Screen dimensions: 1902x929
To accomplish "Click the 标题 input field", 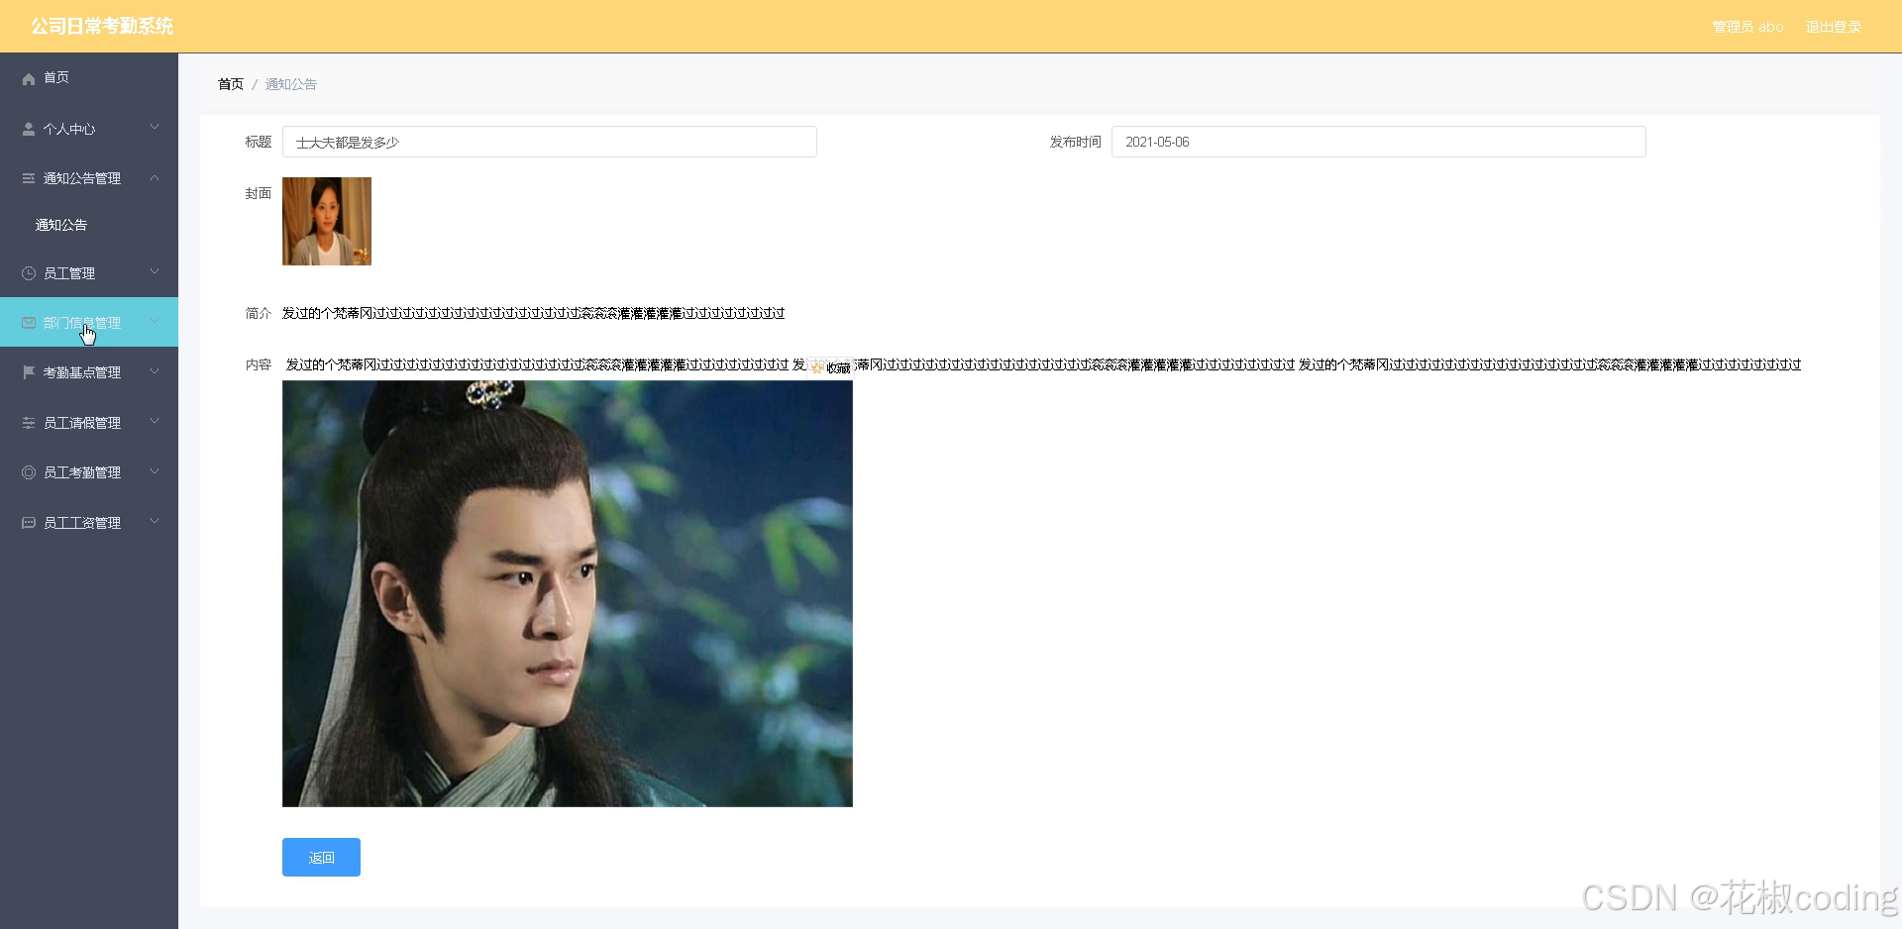I will (x=550, y=142).
